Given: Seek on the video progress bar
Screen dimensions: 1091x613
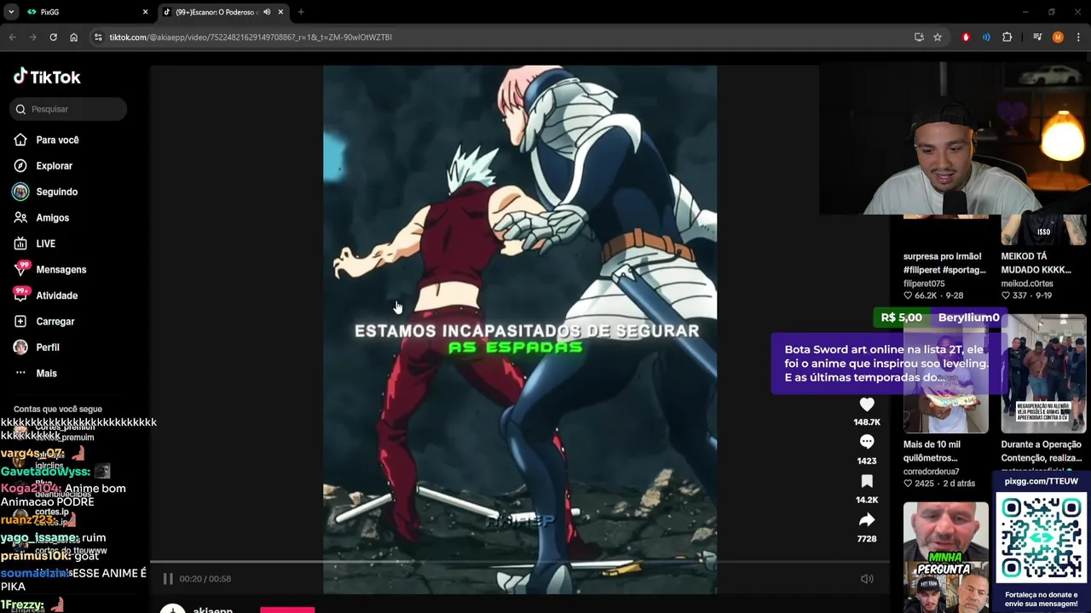Looking at the screenshot, I should 519,562.
